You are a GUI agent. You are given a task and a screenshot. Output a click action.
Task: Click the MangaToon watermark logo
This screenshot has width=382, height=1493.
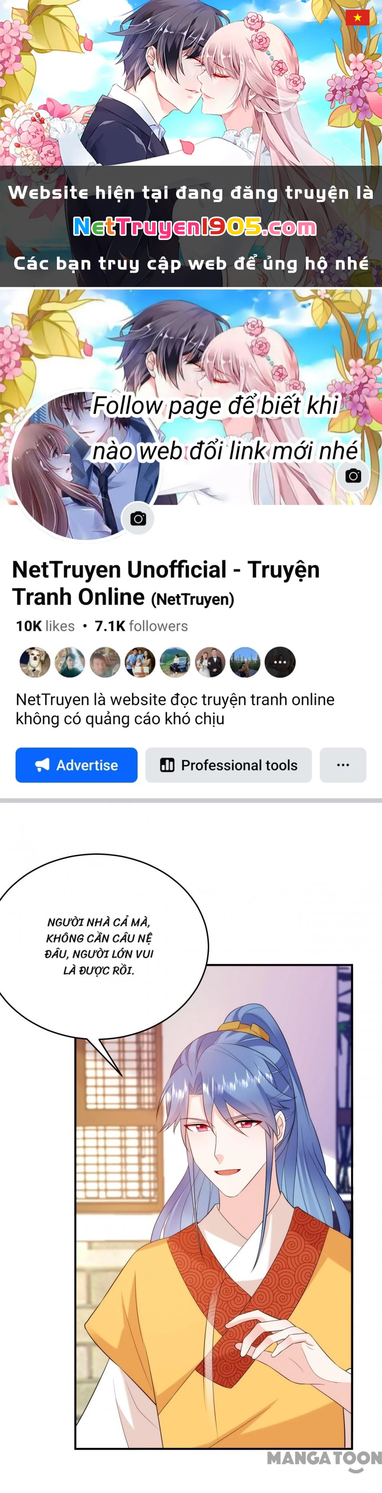(x=324, y=1460)
